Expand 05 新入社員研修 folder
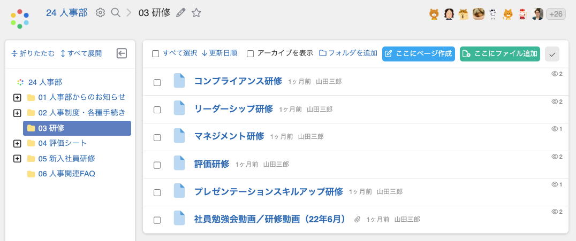 [x=17, y=159]
